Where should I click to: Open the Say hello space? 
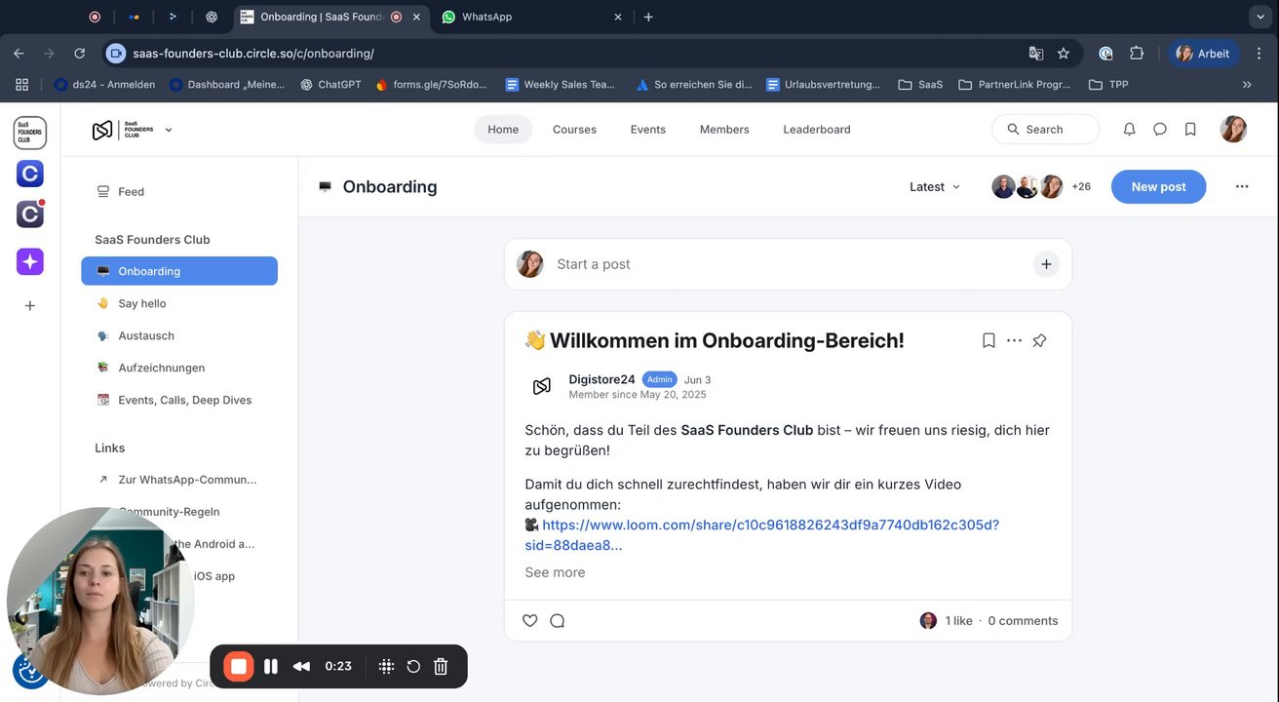pyautogui.click(x=179, y=303)
